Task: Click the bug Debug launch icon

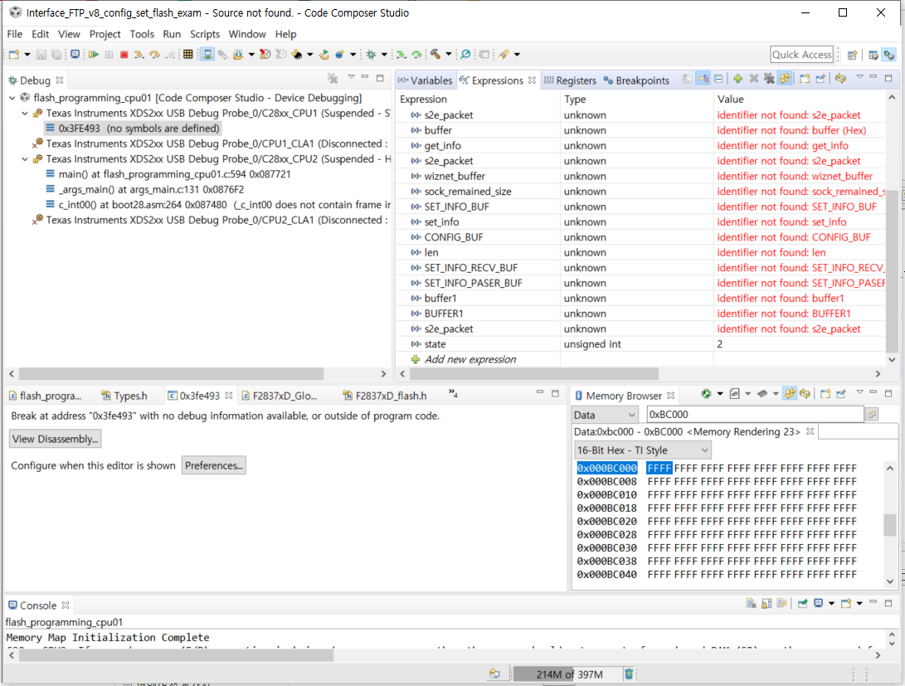Action: (371, 54)
